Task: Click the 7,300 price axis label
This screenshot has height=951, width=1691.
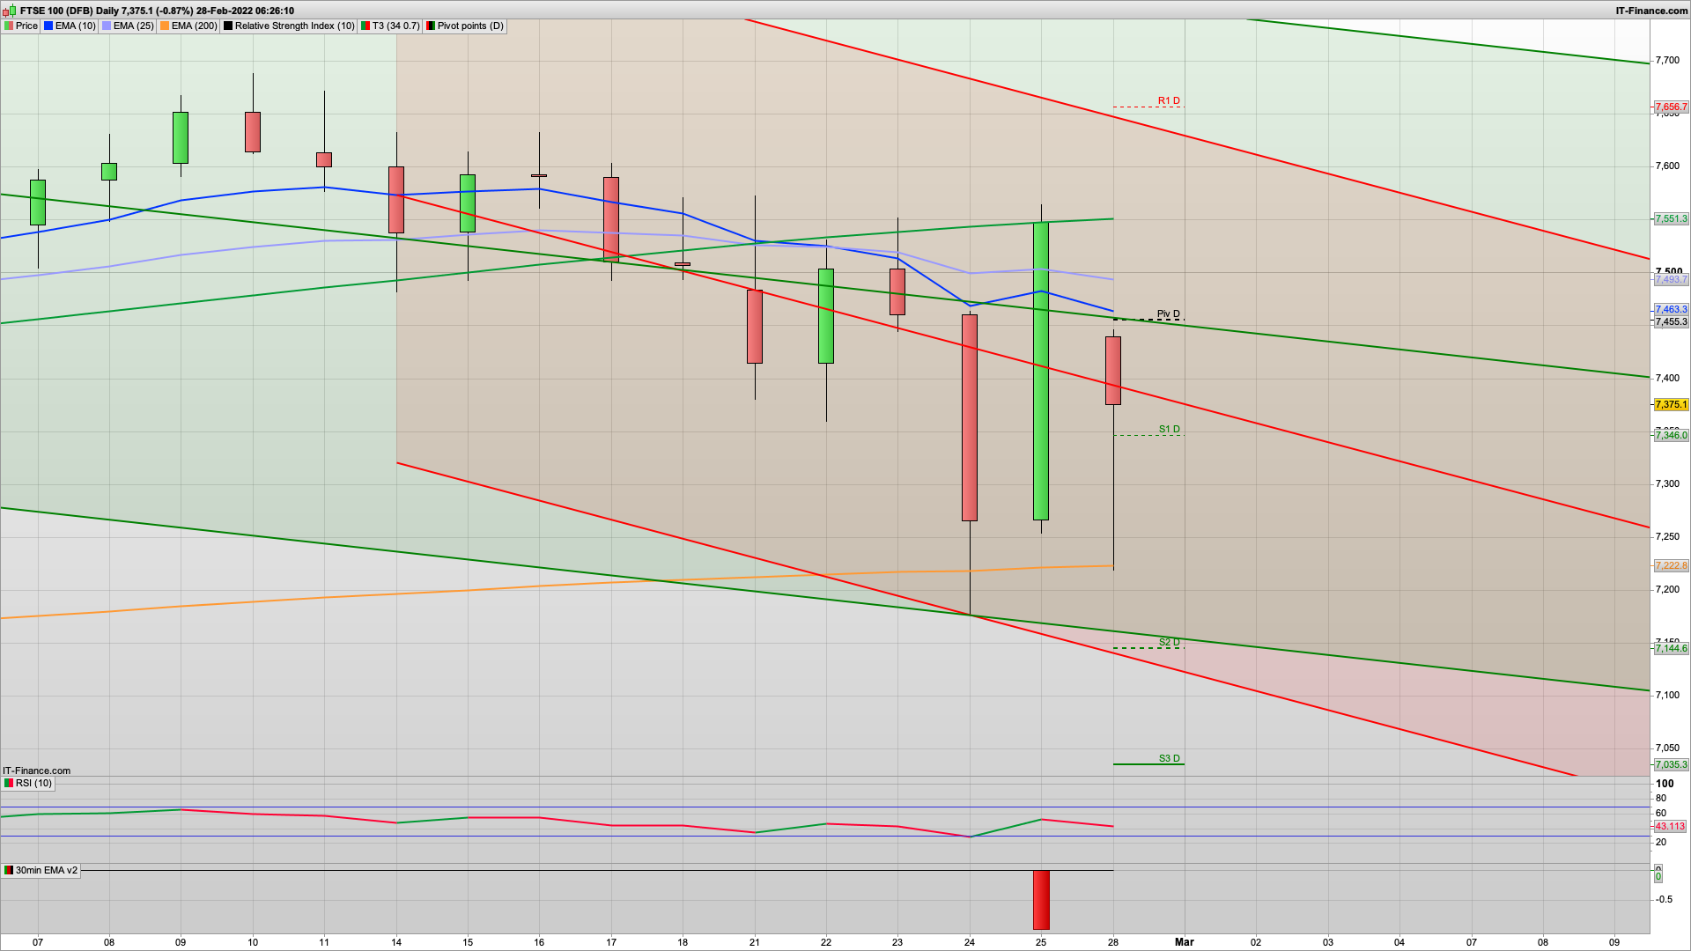Action: (1667, 483)
